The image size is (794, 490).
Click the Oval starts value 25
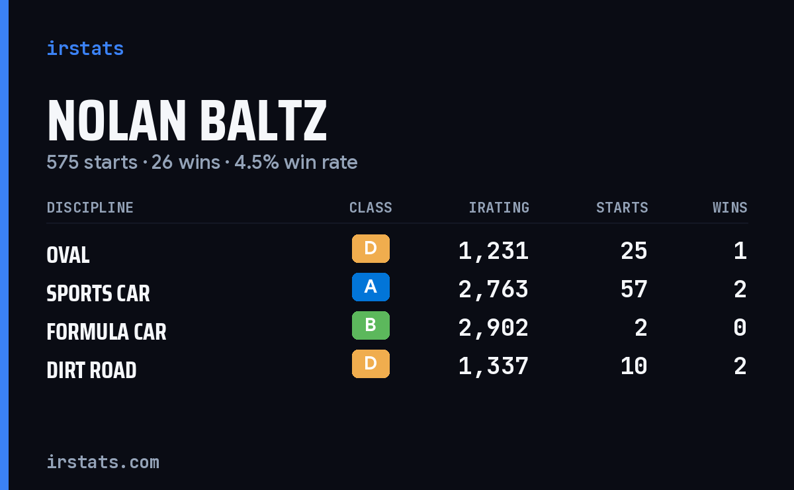tap(634, 252)
